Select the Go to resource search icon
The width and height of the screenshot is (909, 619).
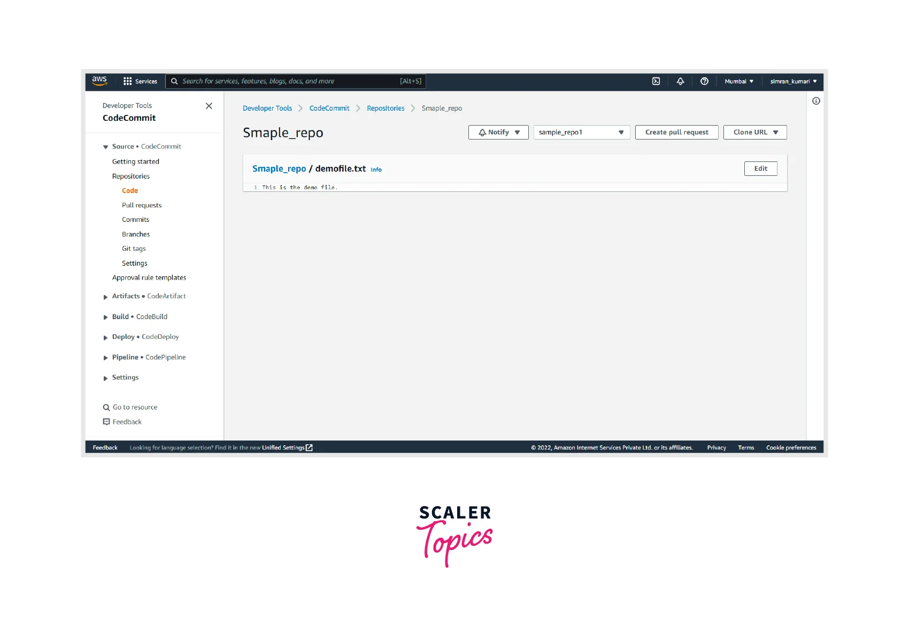(106, 407)
